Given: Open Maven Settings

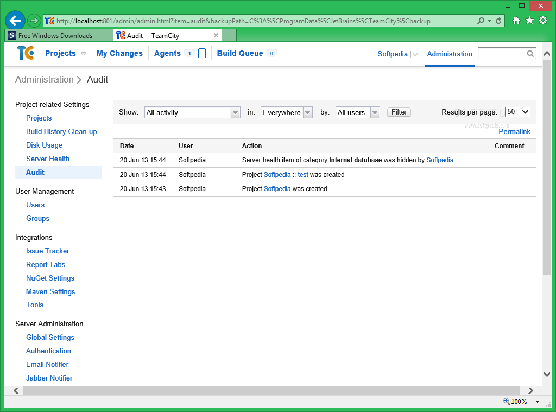Looking at the screenshot, I should pyautogui.click(x=50, y=291).
